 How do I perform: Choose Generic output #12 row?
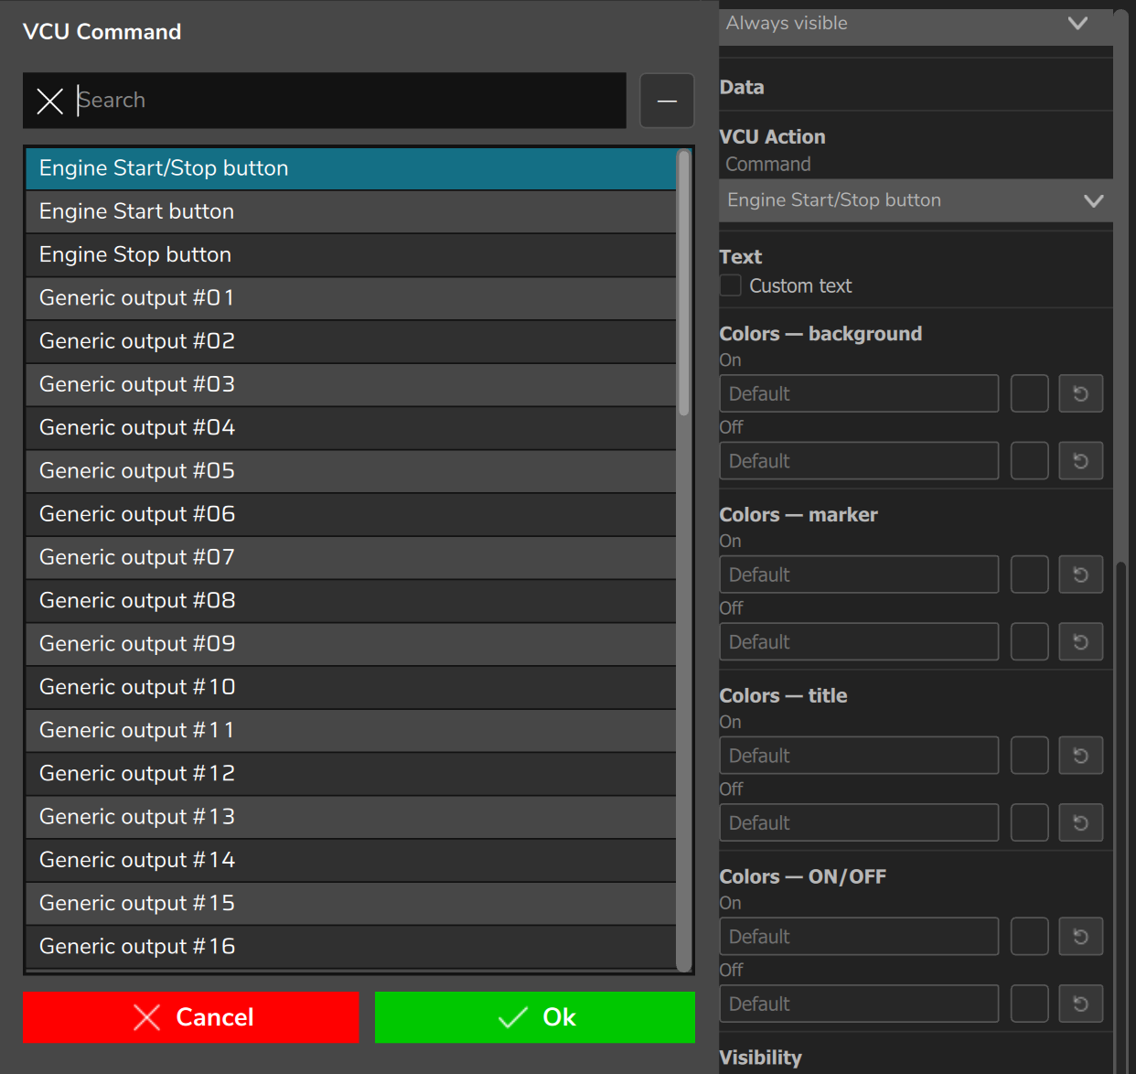pyautogui.click(x=351, y=773)
